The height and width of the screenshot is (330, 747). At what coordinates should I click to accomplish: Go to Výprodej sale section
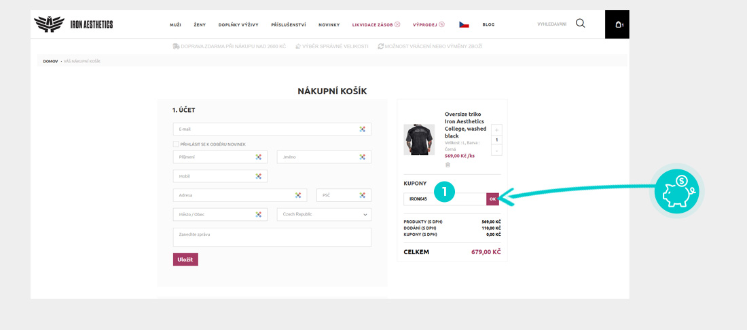click(x=429, y=25)
